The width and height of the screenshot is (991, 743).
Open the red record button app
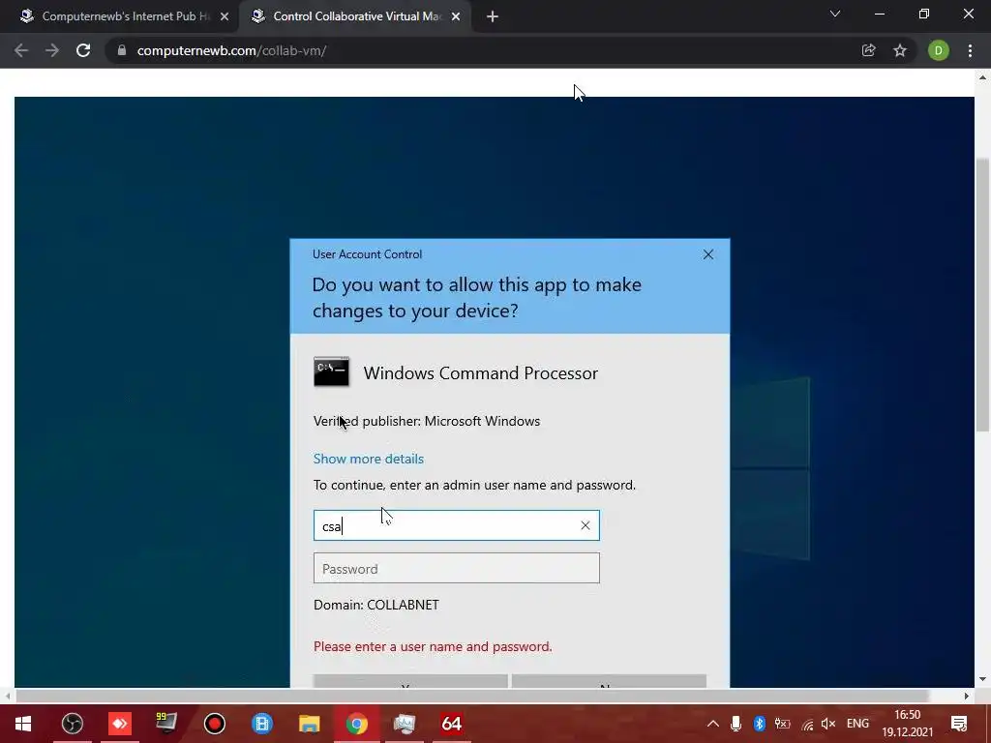(214, 724)
